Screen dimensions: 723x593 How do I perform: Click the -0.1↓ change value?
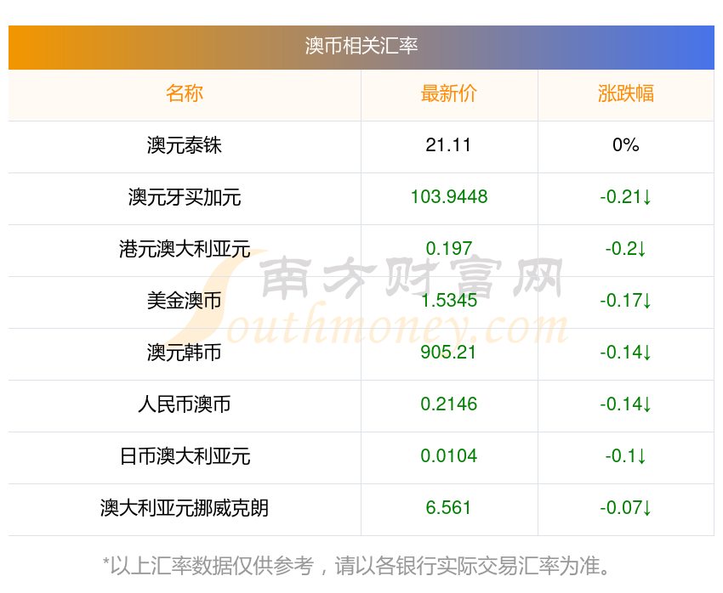point(626,456)
